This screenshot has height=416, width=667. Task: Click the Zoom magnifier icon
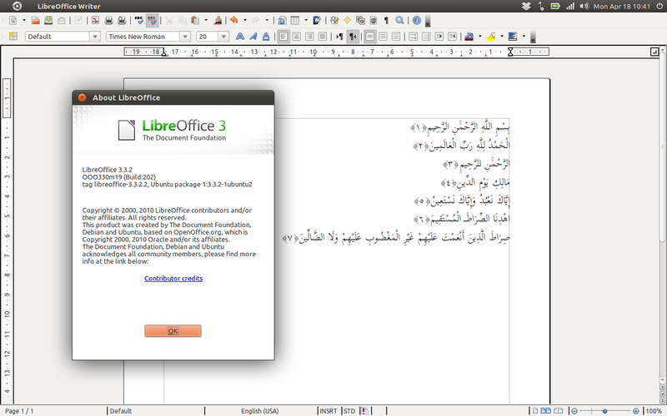[x=399, y=20]
